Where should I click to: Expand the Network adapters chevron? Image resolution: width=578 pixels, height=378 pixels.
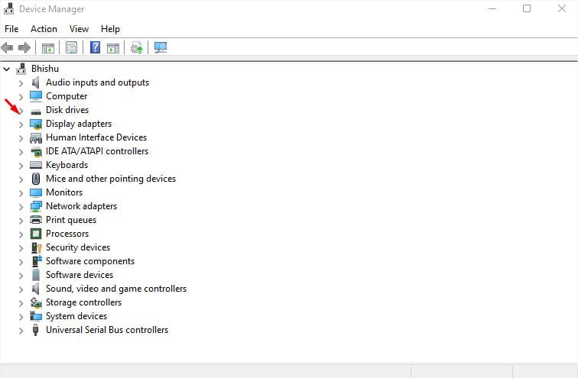21,207
